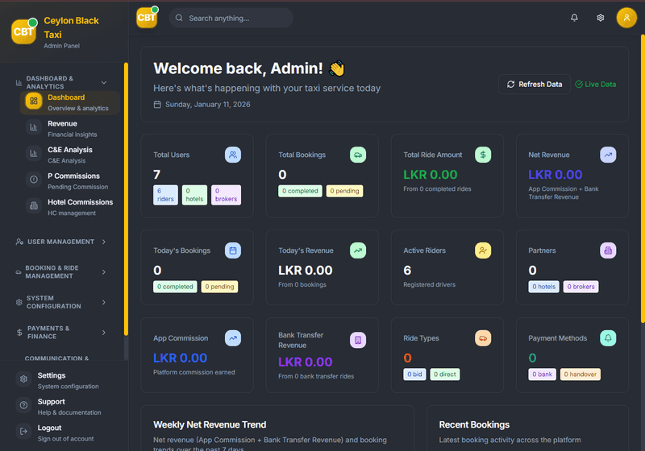Click Active Riders person icon
The height and width of the screenshot is (451, 645).
pos(483,250)
